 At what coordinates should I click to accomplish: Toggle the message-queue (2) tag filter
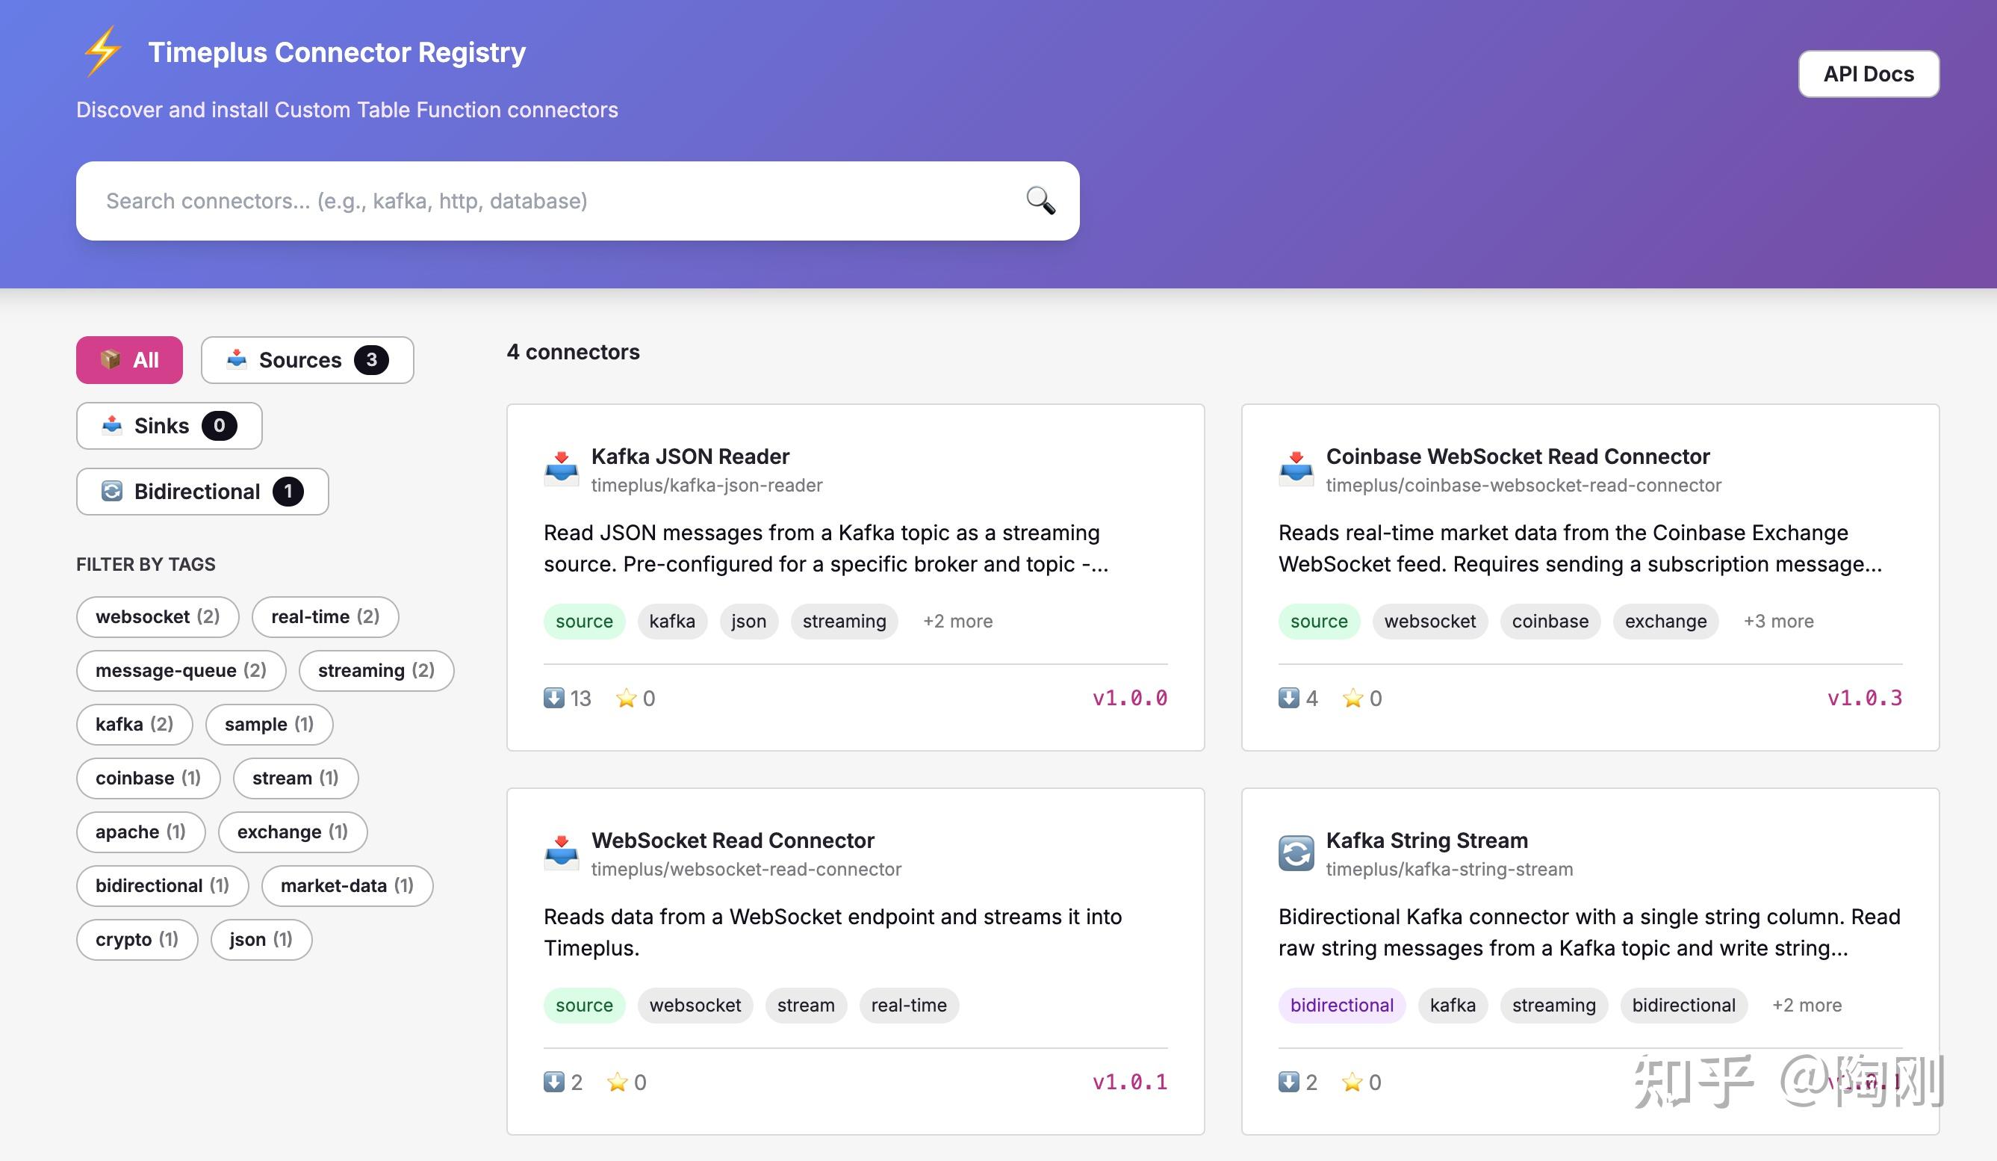click(x=181, y=670)
